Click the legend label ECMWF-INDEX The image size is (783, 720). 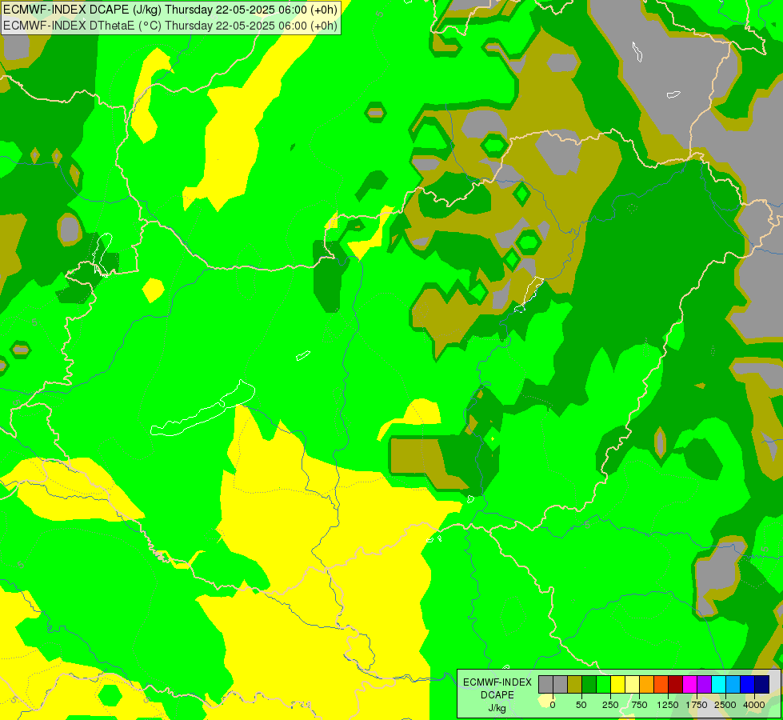497,682
